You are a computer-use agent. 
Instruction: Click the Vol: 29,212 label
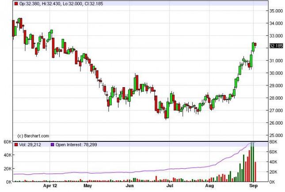(30, 144)
